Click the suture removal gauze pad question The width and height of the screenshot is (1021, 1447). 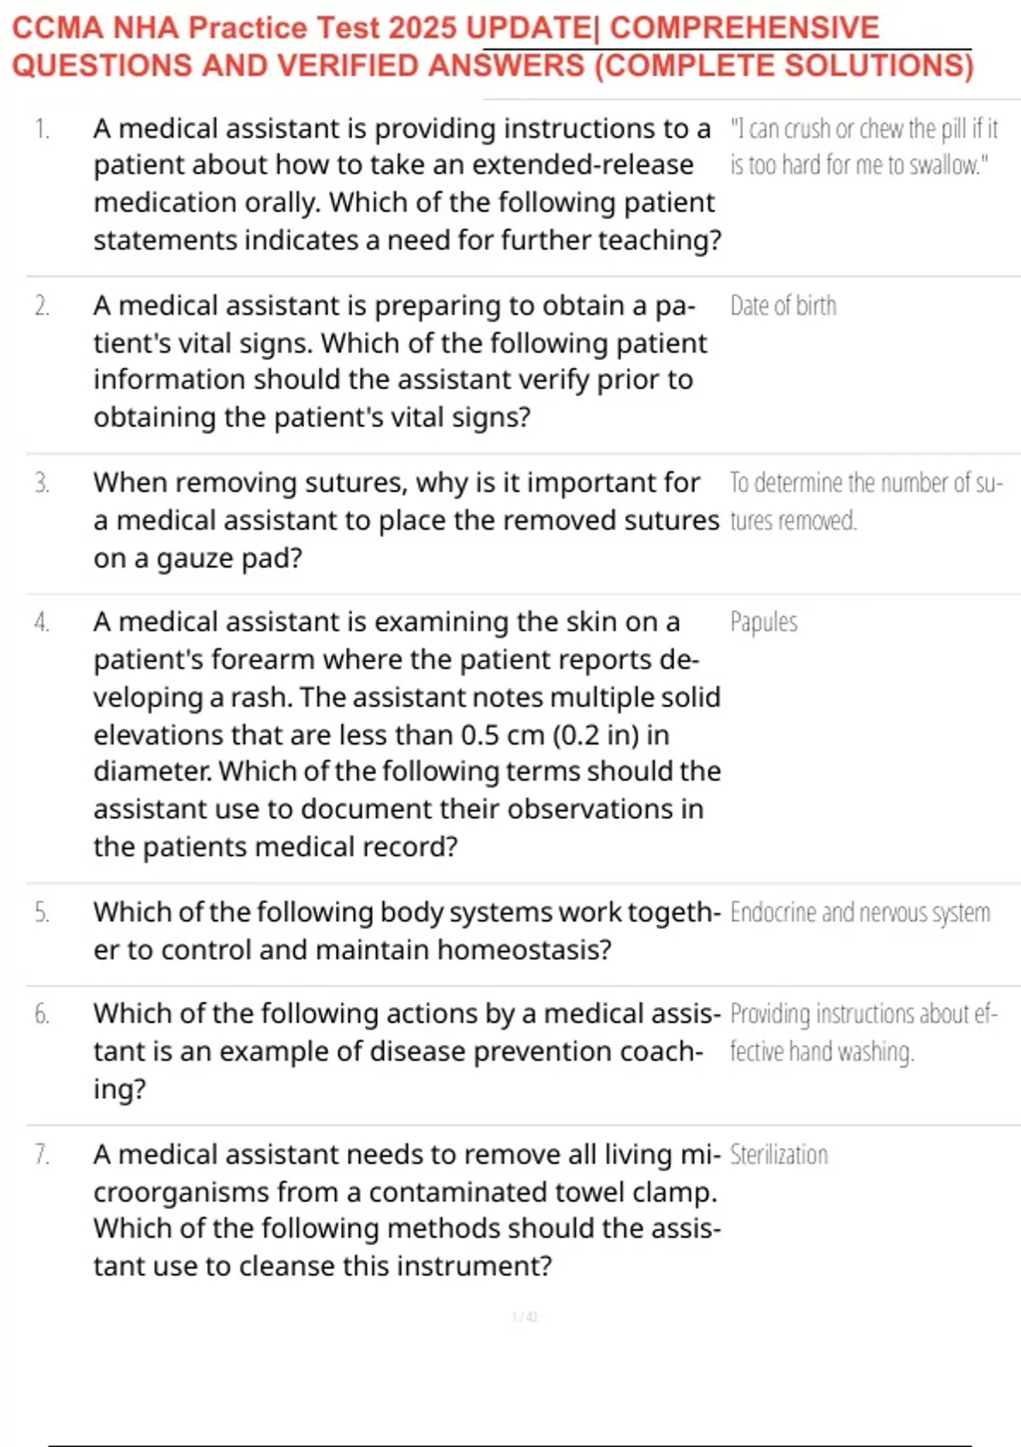tap(405, 520)
